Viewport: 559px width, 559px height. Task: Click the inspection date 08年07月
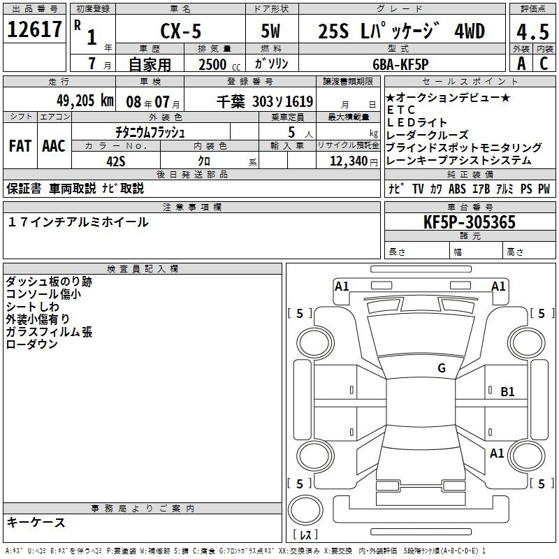coord(153,102)
